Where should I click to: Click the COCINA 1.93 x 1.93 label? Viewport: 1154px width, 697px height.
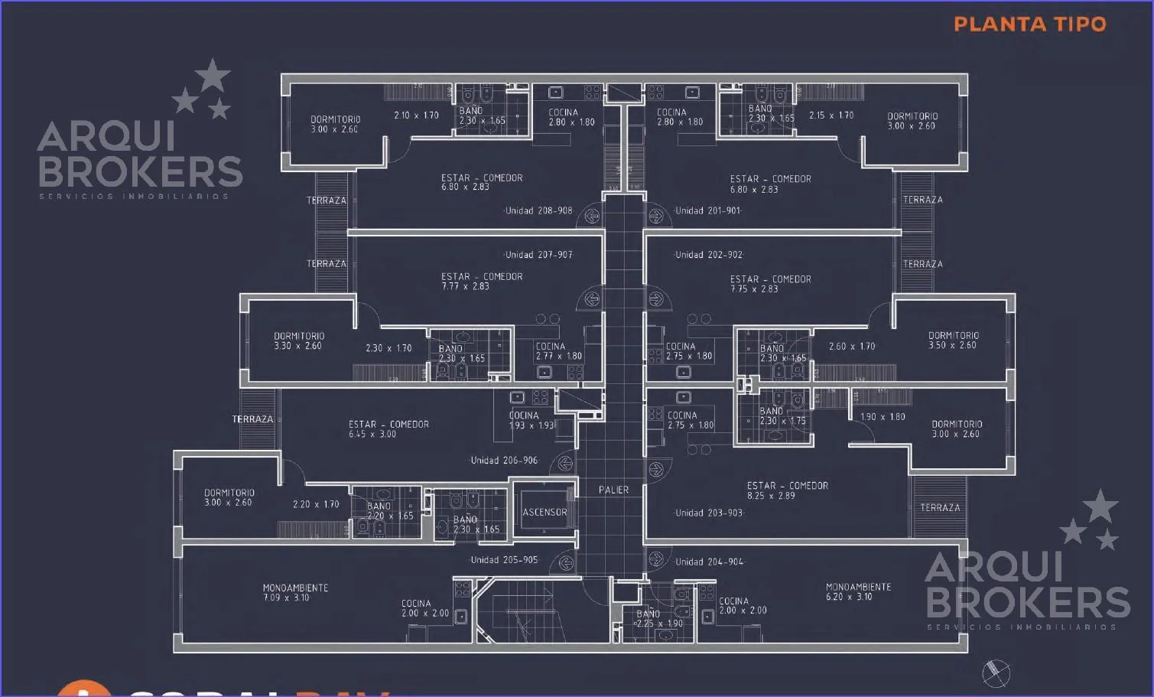click(x=531, y=421)
